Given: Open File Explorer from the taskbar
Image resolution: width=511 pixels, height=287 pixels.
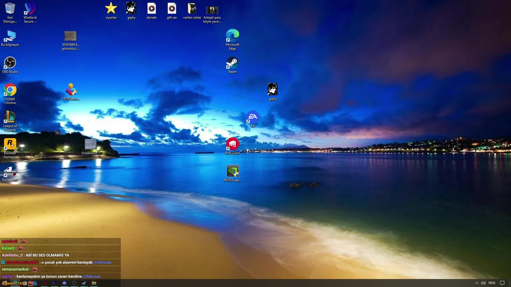Looking at the screenshot, I should coord(94,283).
